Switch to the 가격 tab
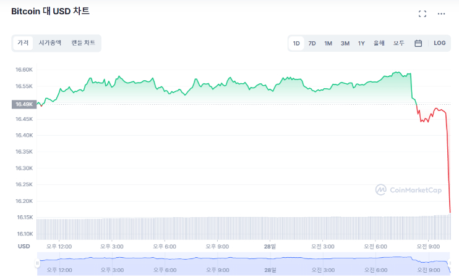The image size is (459, 280). click(x=23, y=43)
